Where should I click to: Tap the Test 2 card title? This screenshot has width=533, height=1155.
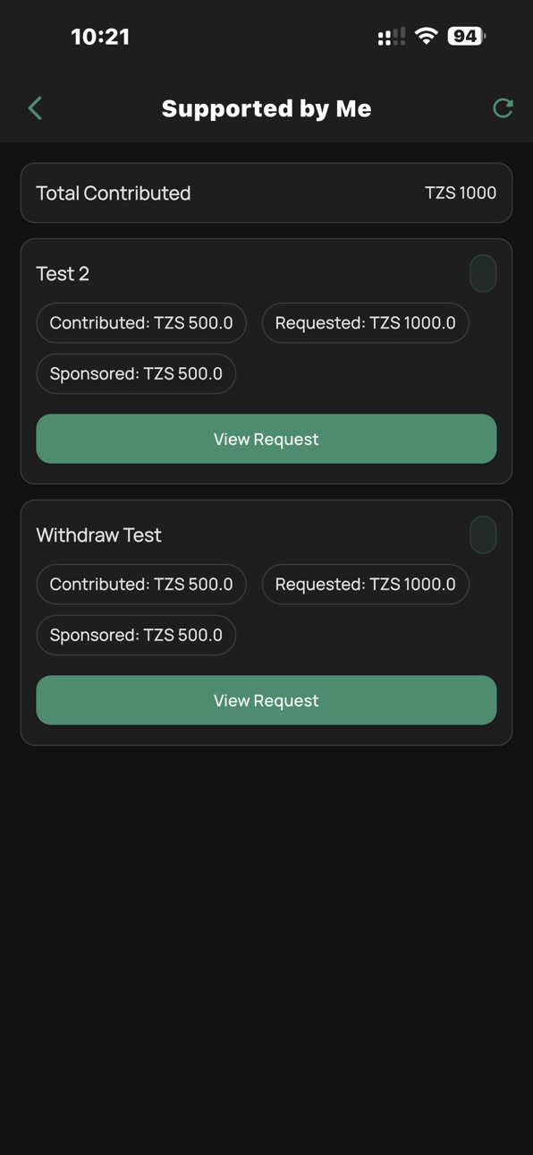tap(63, 274)
